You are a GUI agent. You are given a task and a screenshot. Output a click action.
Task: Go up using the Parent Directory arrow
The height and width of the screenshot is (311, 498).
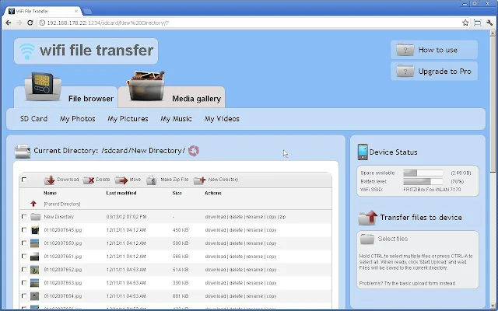(x=33, y=204)
